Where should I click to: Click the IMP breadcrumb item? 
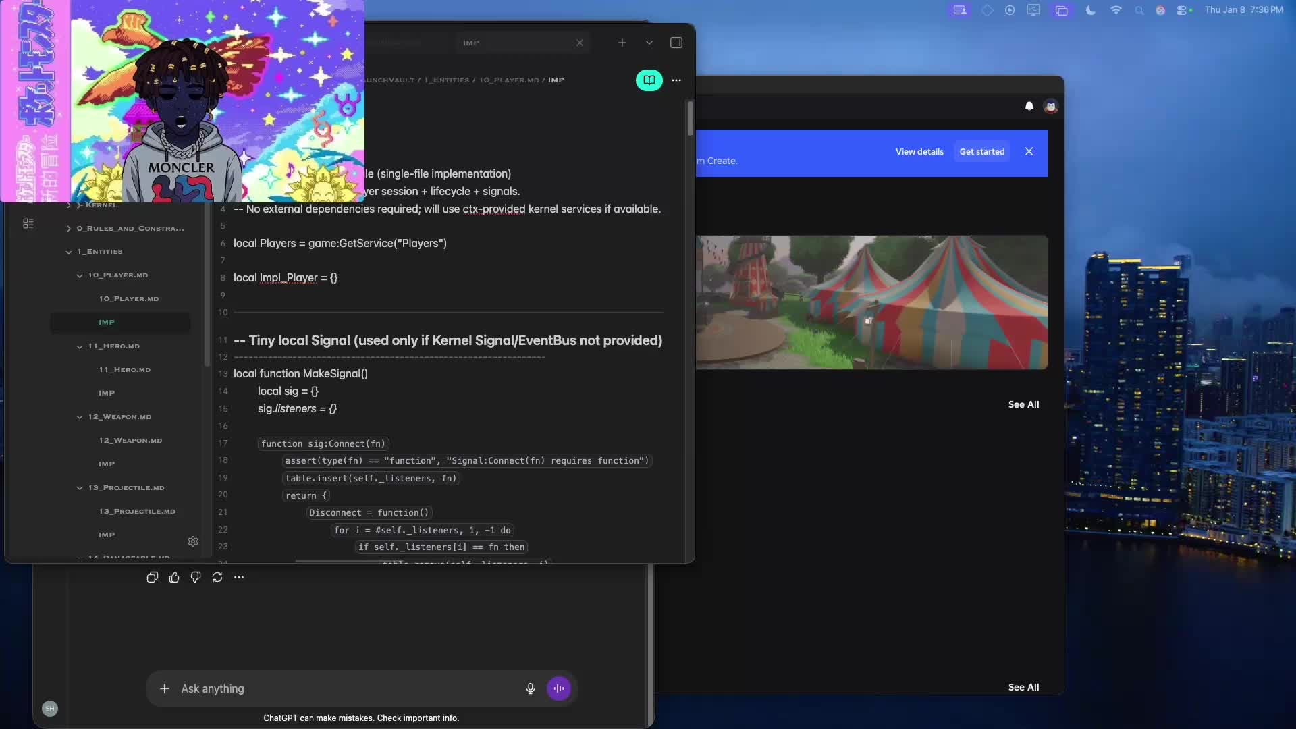tap(556, 80)
